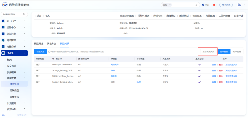This screenshot has width=248, height=118.
Task: Click the sidebar menu search magnifier icon
Action: pos(24,14)
